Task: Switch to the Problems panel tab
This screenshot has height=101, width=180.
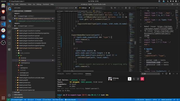Action: tap(61, 74)
